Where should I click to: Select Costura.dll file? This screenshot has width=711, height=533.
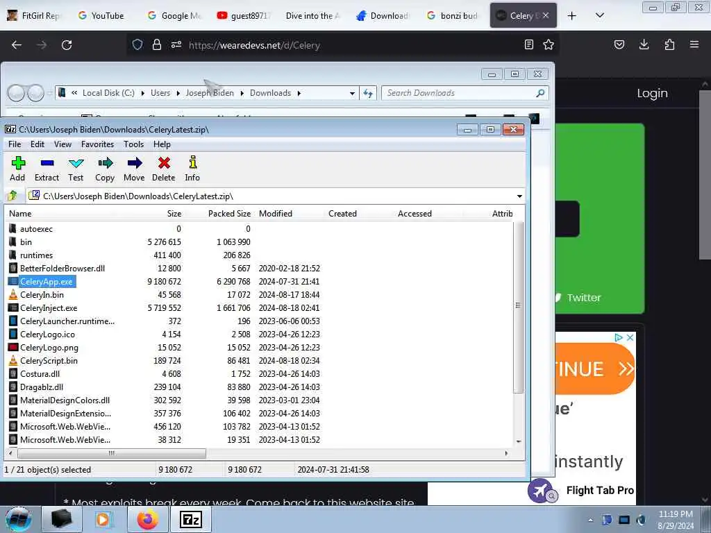click(x=40, y=374)
